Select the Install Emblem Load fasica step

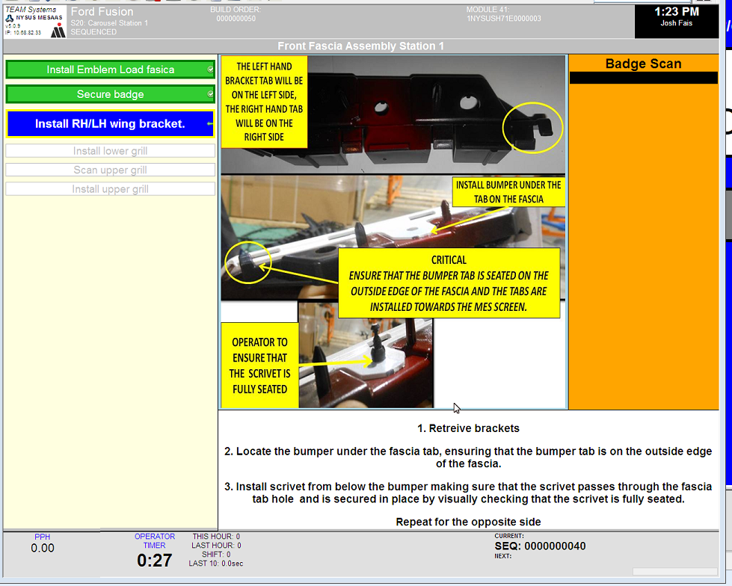pos(110,70)
